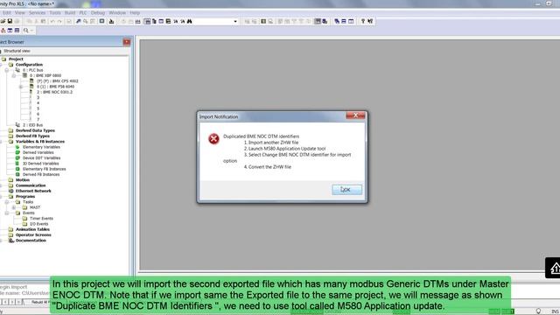The image size is (560, 315).
Task: Open Derived FB Instances entry
Action: coord(41,175)
